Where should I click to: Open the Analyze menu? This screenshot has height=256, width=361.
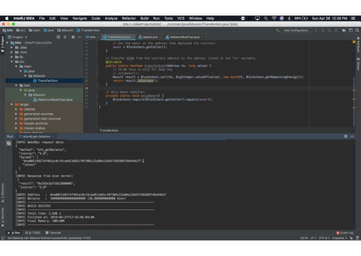tap(111, 18)
